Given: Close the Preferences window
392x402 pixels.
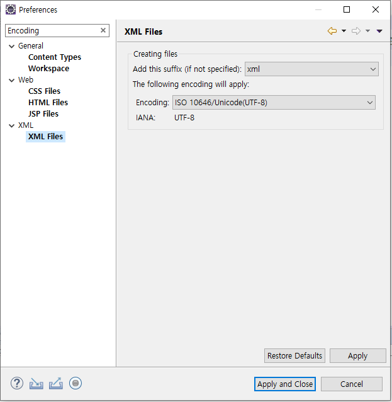Looking at the screenshot, I should [376, 9].
